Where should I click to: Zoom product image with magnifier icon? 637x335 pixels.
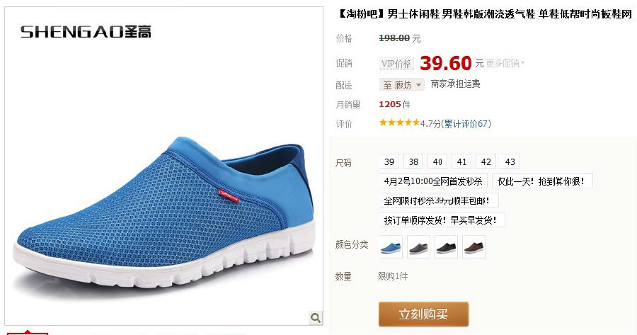315,317
